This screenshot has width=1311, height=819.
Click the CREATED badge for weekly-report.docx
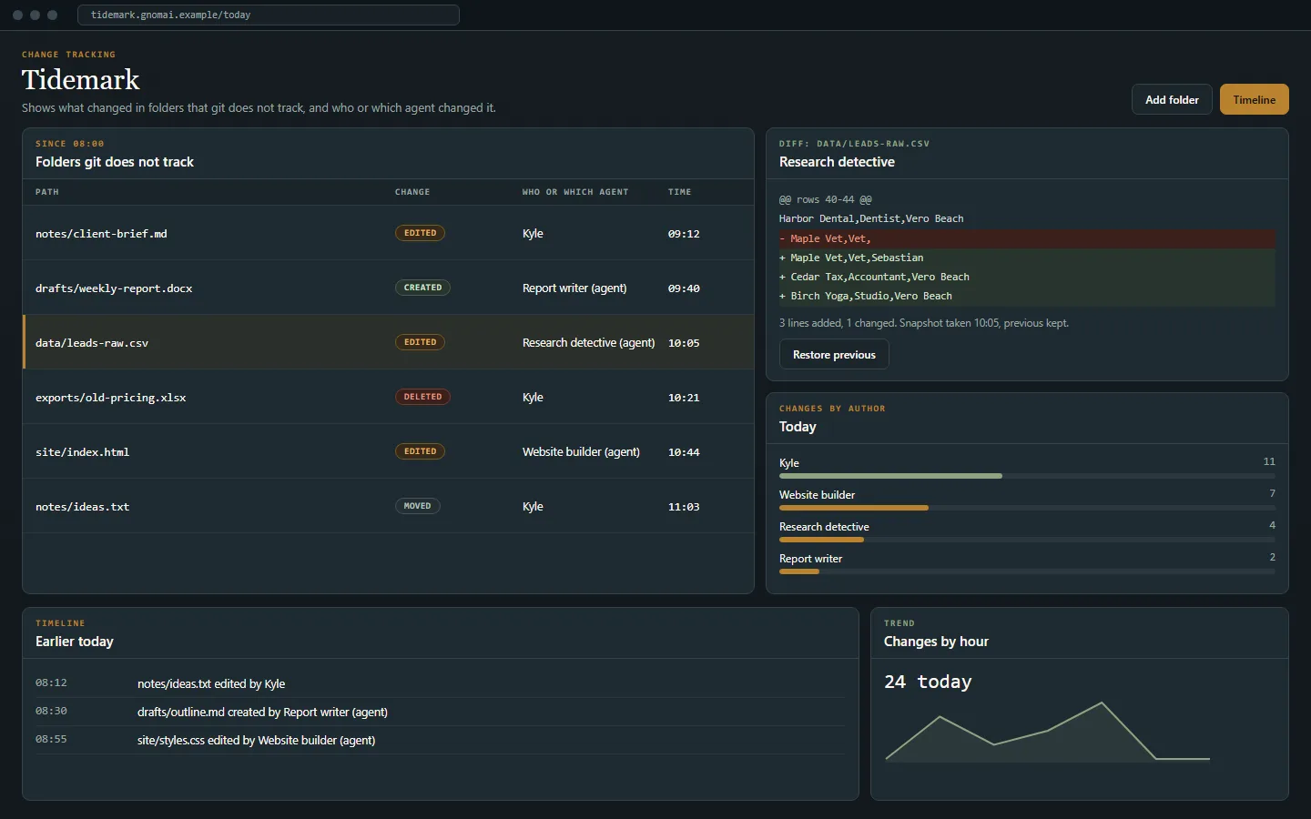(x=422, y=288)
